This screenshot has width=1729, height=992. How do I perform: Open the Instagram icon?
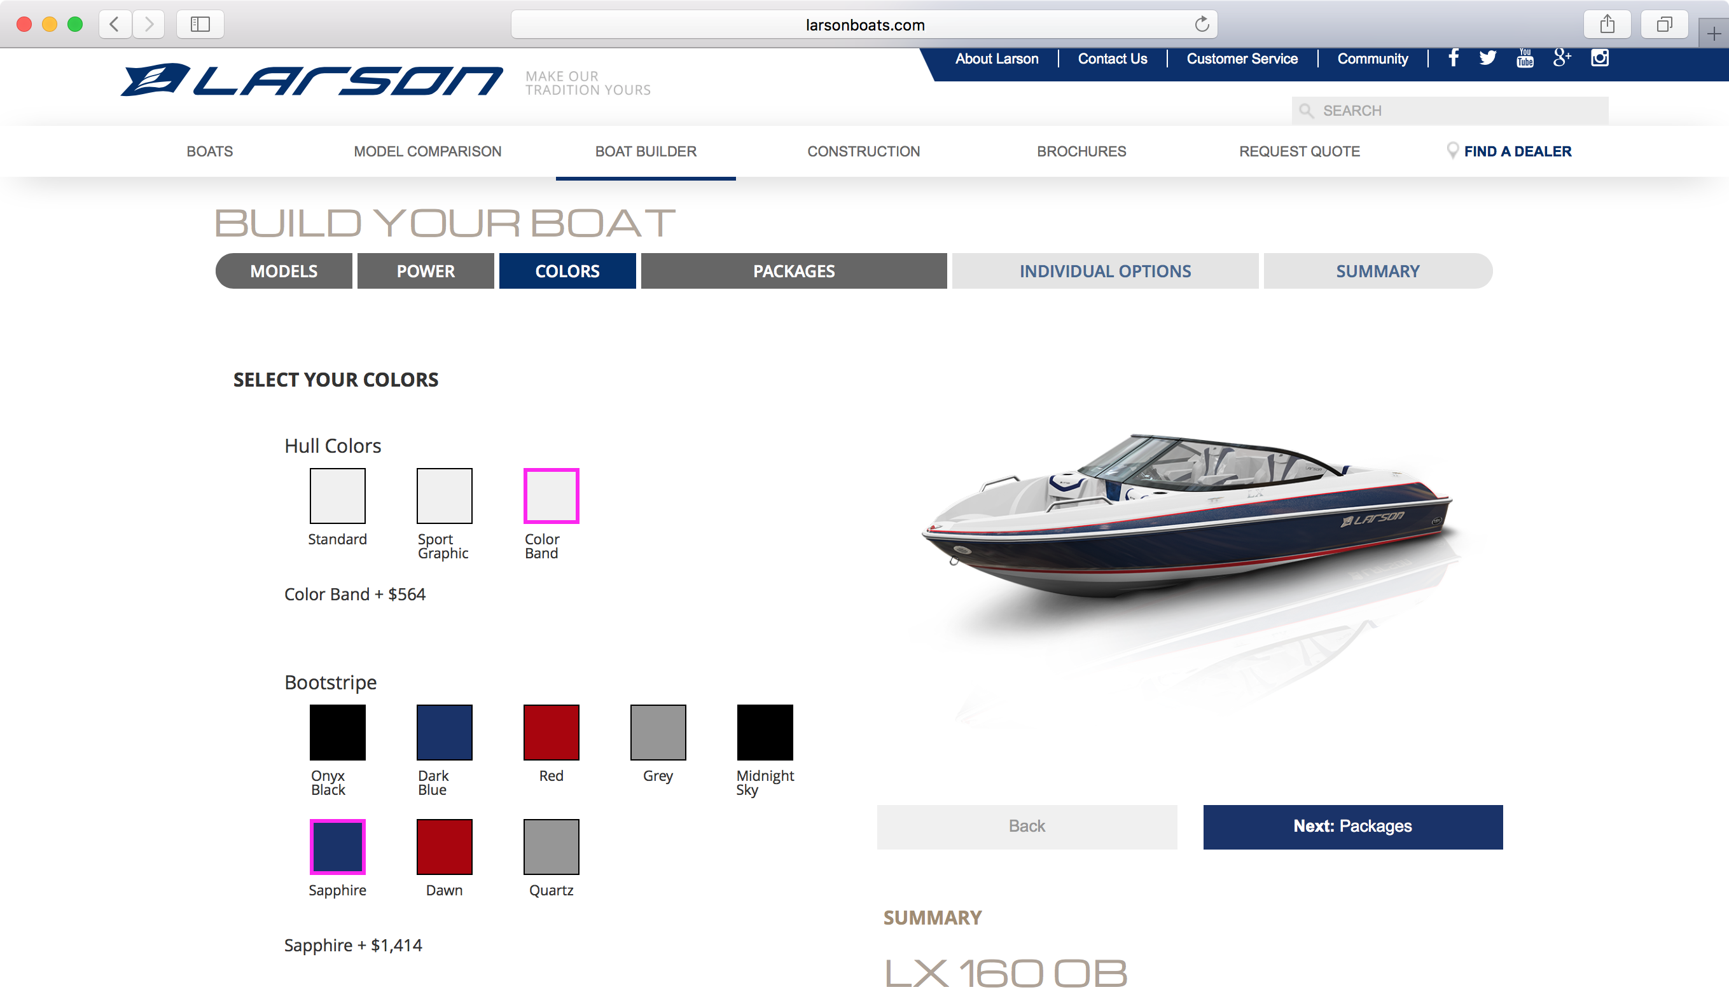pos(1599,58)
